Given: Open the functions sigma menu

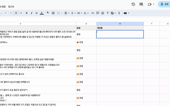Looking at the screenshot, I should coord(119,13).
